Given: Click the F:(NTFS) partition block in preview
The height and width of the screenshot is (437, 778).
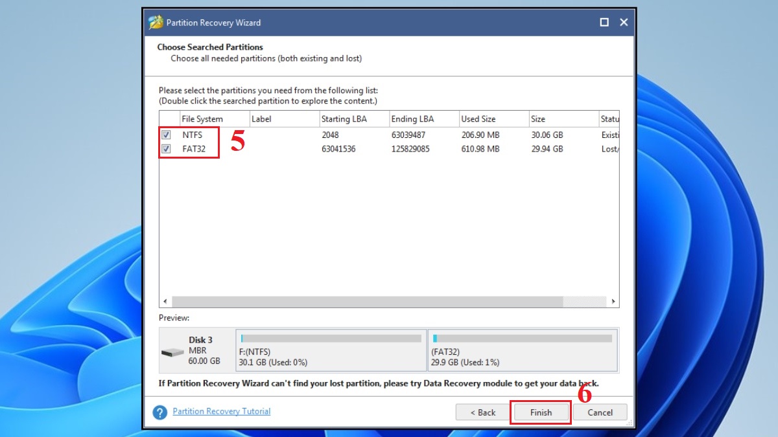Looking at the screenshot, I should (x=331, y=350).
